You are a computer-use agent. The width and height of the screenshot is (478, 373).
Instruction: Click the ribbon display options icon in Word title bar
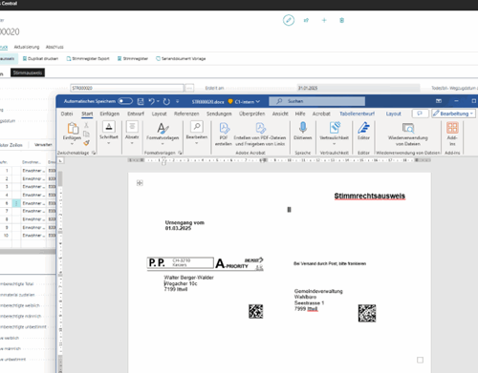coord(439,101)
